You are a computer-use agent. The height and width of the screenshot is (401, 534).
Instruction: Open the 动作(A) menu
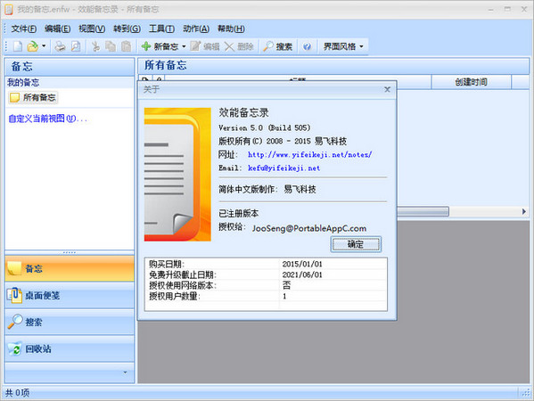[x=196, y=29]
